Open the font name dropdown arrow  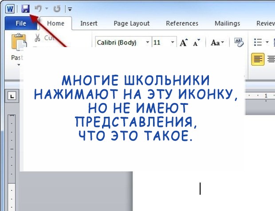[x=148, y=43]
